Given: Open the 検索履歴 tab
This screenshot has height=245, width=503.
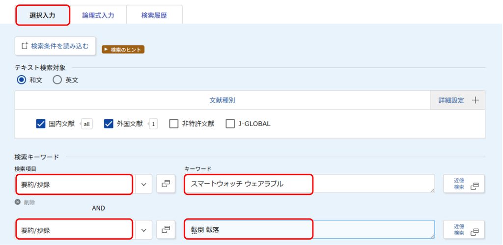Looking at the screenshot, I should [x=154, y=15].
